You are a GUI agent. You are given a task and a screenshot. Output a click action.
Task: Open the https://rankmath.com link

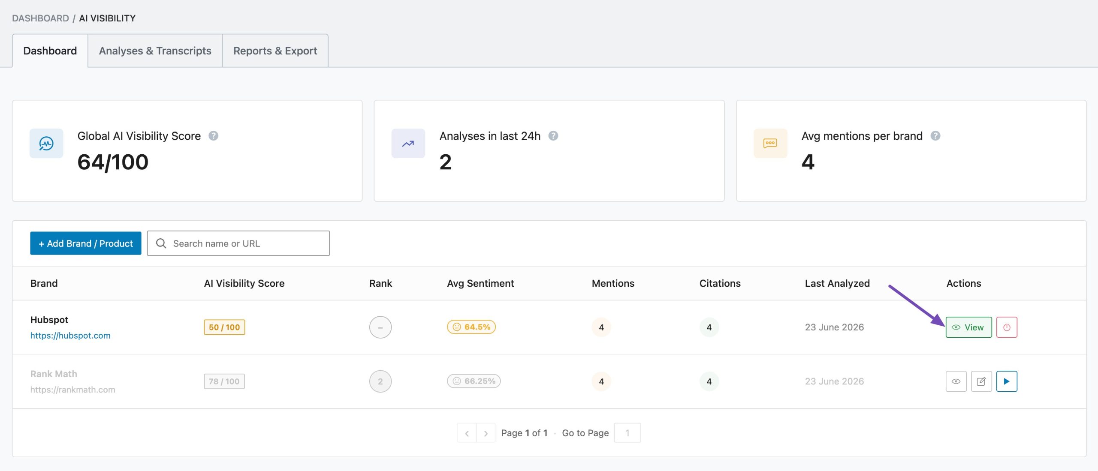pos(73,390)
